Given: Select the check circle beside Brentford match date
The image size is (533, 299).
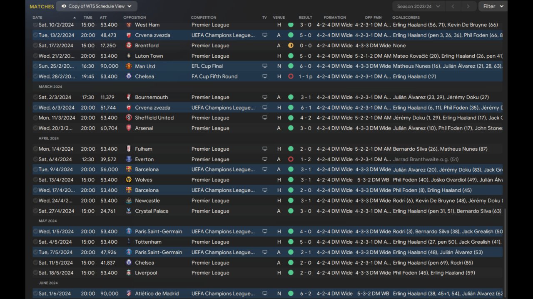Looking at the screenshot, I should click(35, 46).
